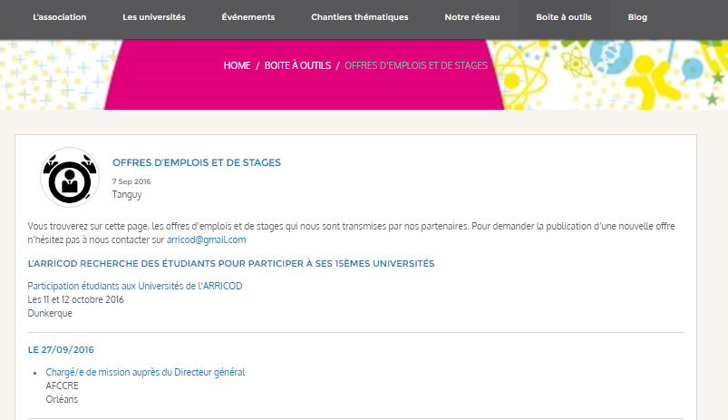The image size is (728, 420).
Task: Navigate to the Blog section
Action: tap(637, 17)
